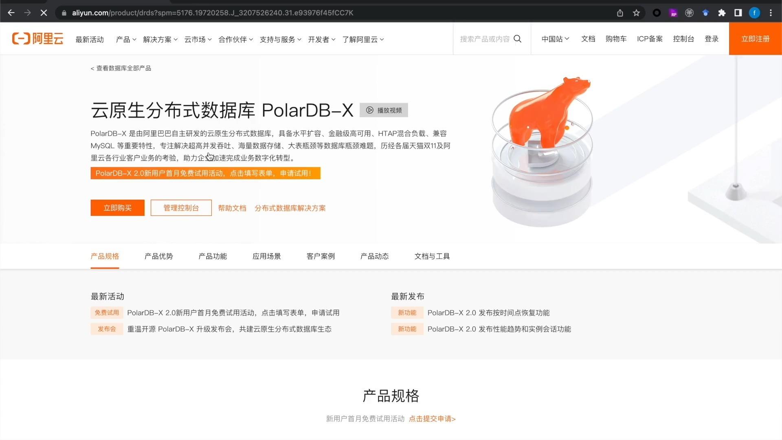Open the 重温开源 PolarDB-X 升级发布会 link
The width and height of the screenshot is (782, 440).
pos(229,329)
